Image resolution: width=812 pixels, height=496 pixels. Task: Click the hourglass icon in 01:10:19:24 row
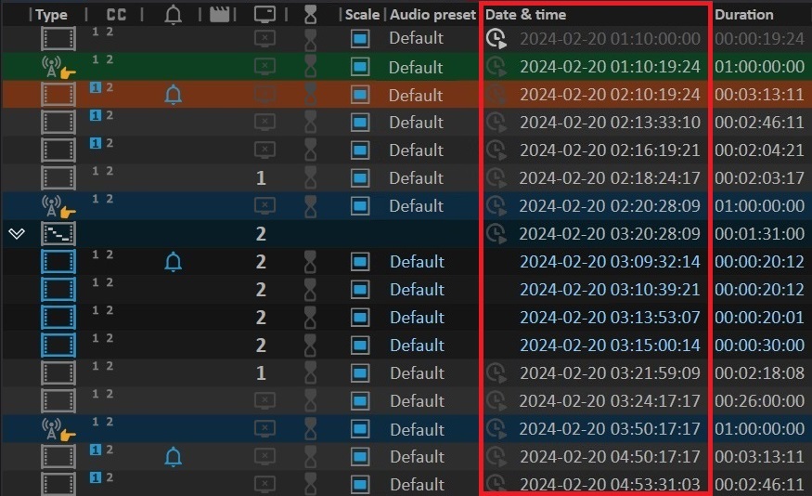coord(310,66)
